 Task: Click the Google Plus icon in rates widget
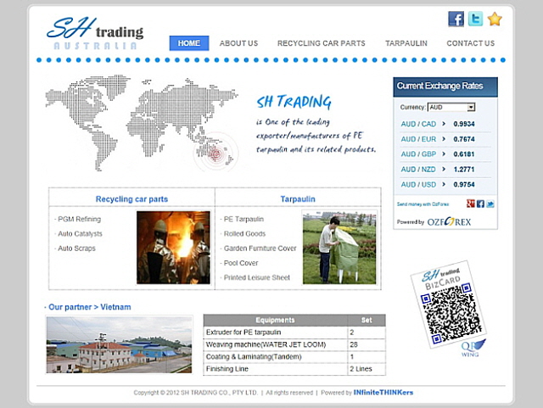click(470, 204)
